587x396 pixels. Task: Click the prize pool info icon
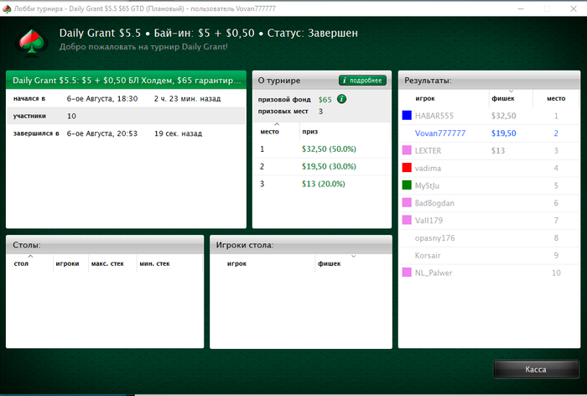[341, 99]
